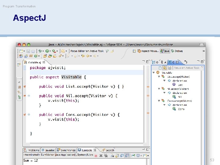Close the Console tab
The width and height of the screenshot is (220, 165).
[x=95, y=150]
